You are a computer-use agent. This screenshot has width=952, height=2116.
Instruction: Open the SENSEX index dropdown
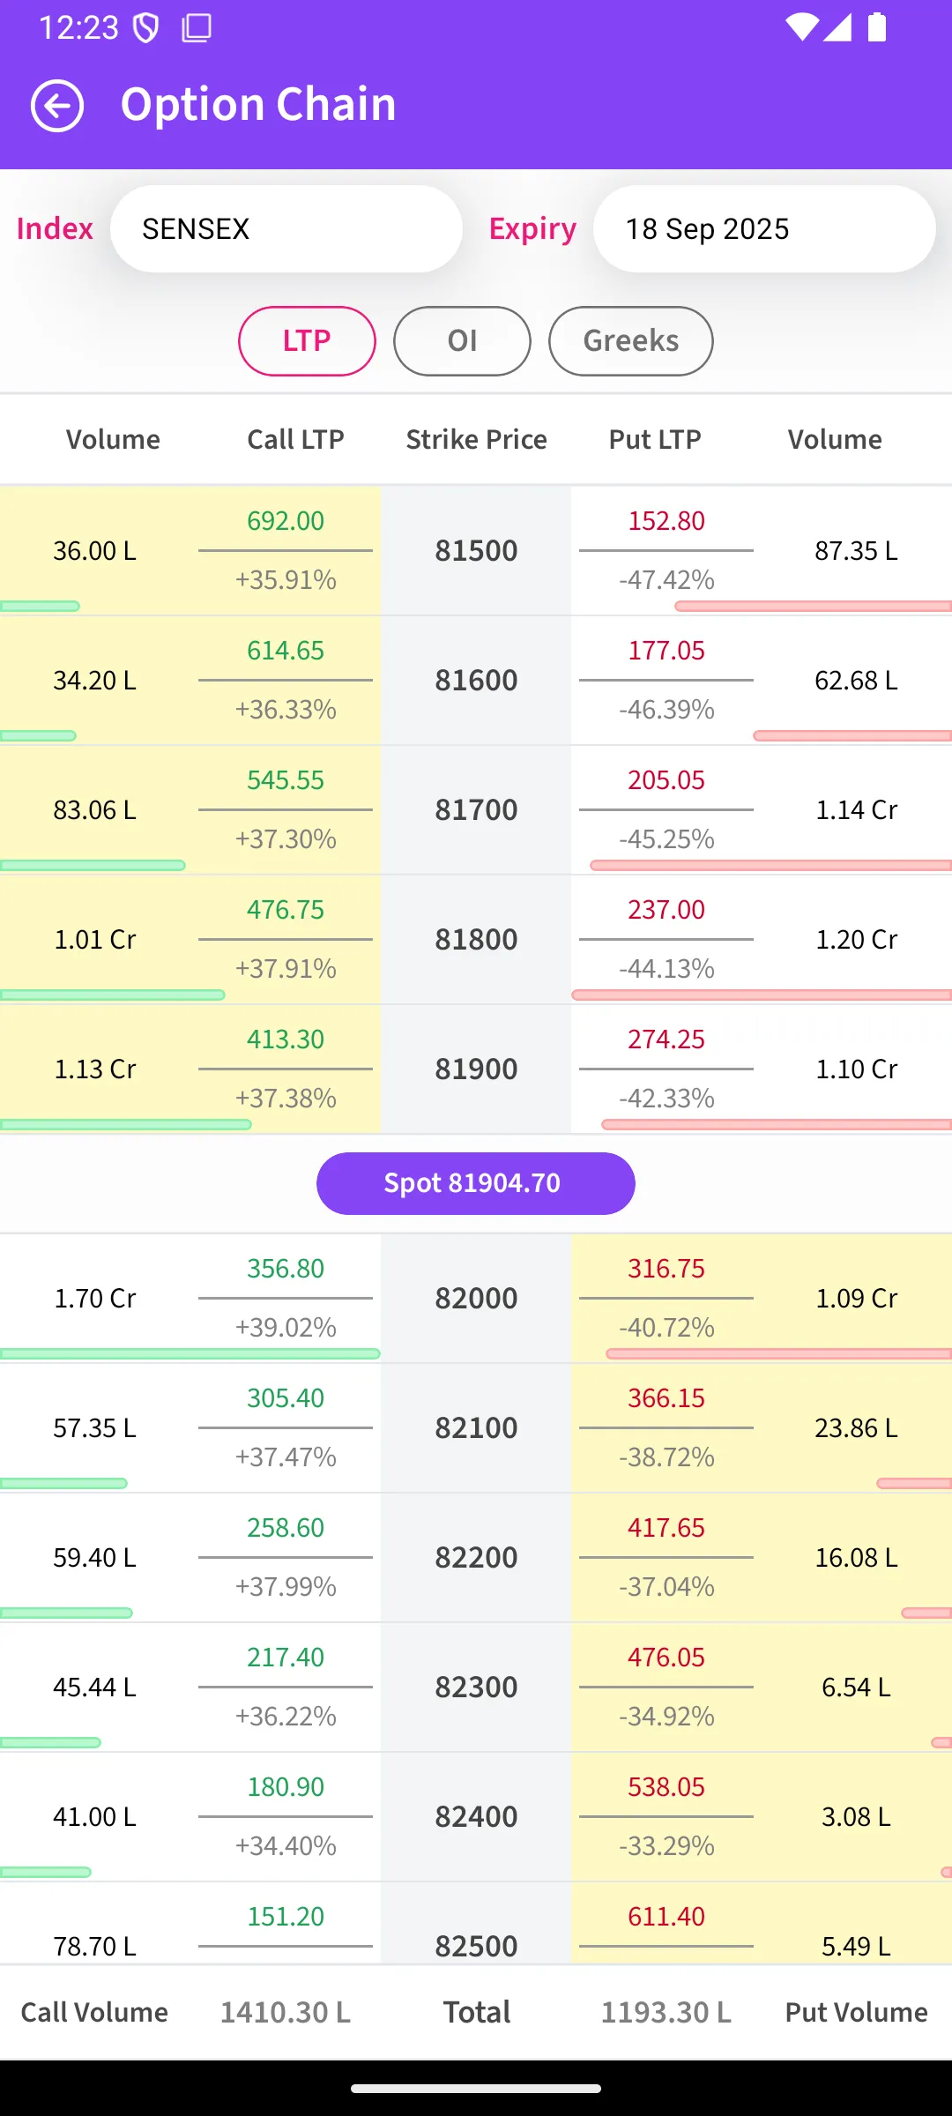coord(286,229)
